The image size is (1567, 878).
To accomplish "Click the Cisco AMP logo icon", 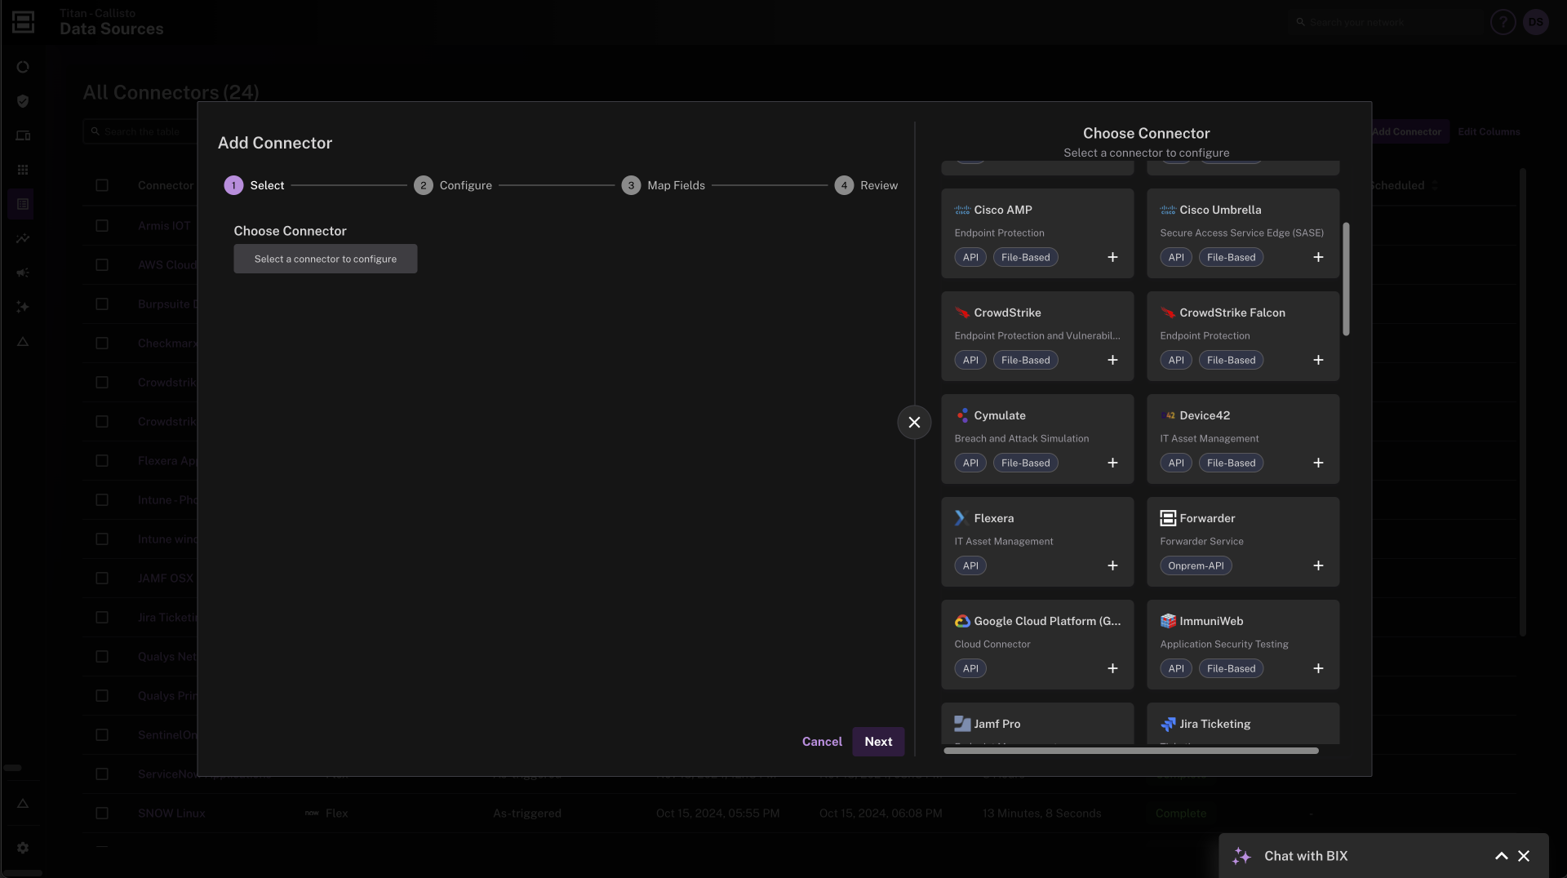I will tap(962, 210).
